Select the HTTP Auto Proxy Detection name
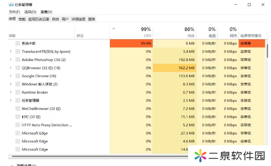 pos(47,125)
